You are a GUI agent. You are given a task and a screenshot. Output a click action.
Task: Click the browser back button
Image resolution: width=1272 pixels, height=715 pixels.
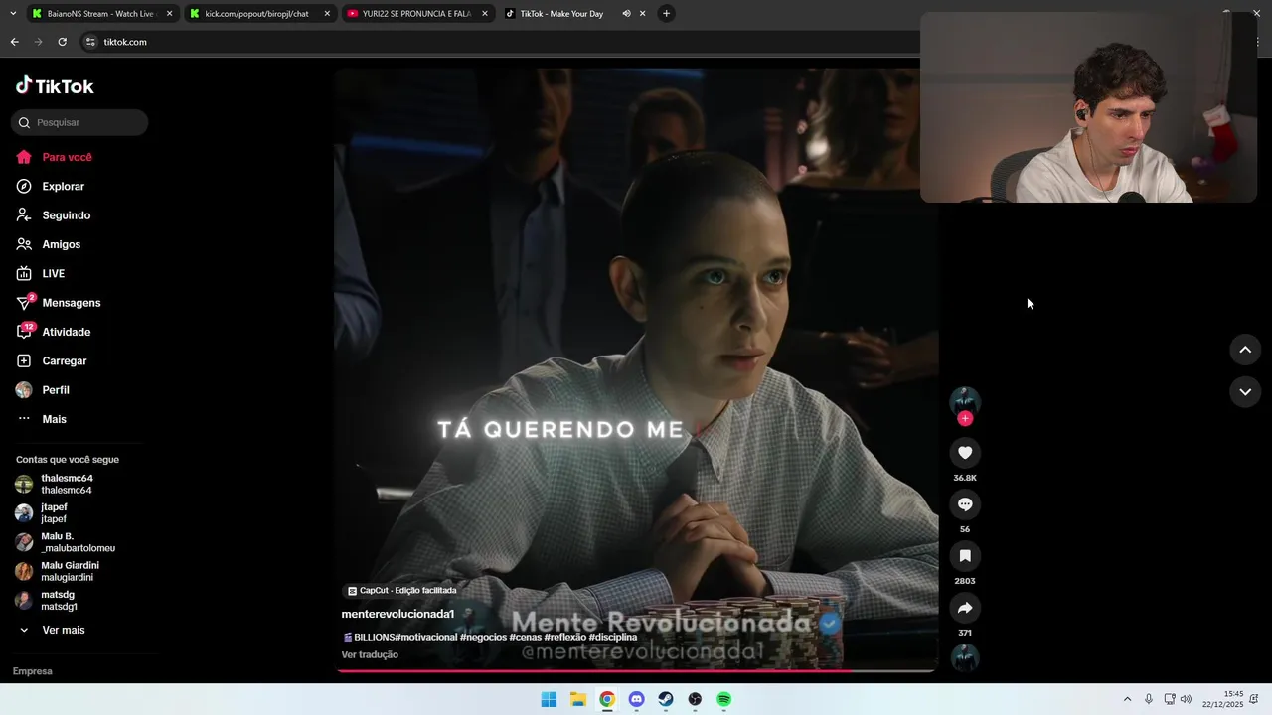14,42
